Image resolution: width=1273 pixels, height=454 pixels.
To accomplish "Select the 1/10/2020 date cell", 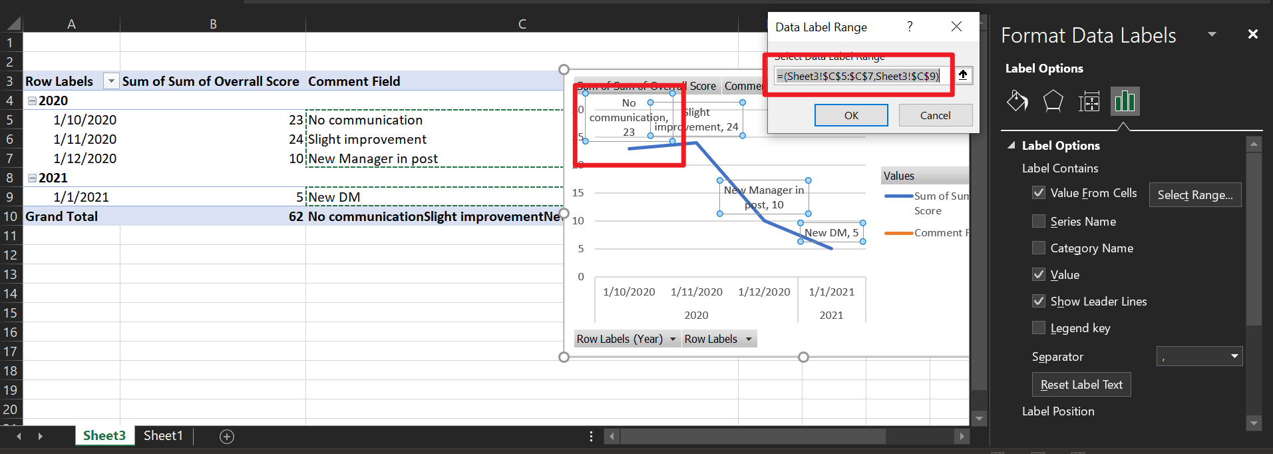I will [71, 120].
